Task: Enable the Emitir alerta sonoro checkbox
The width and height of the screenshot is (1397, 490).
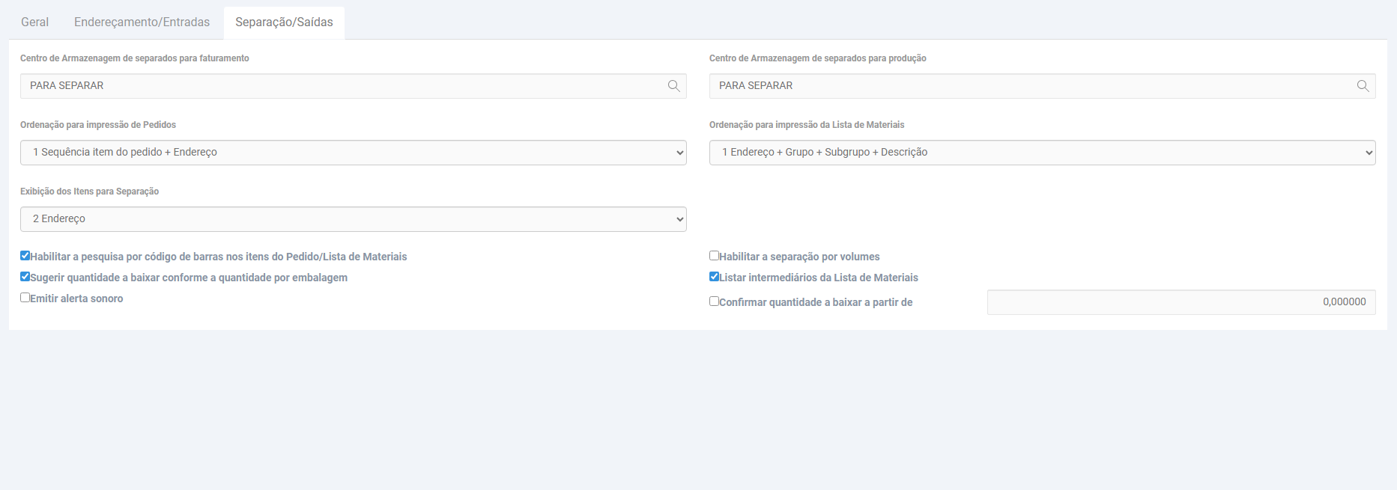Action: pyautogui.click(x=25, y=298)
